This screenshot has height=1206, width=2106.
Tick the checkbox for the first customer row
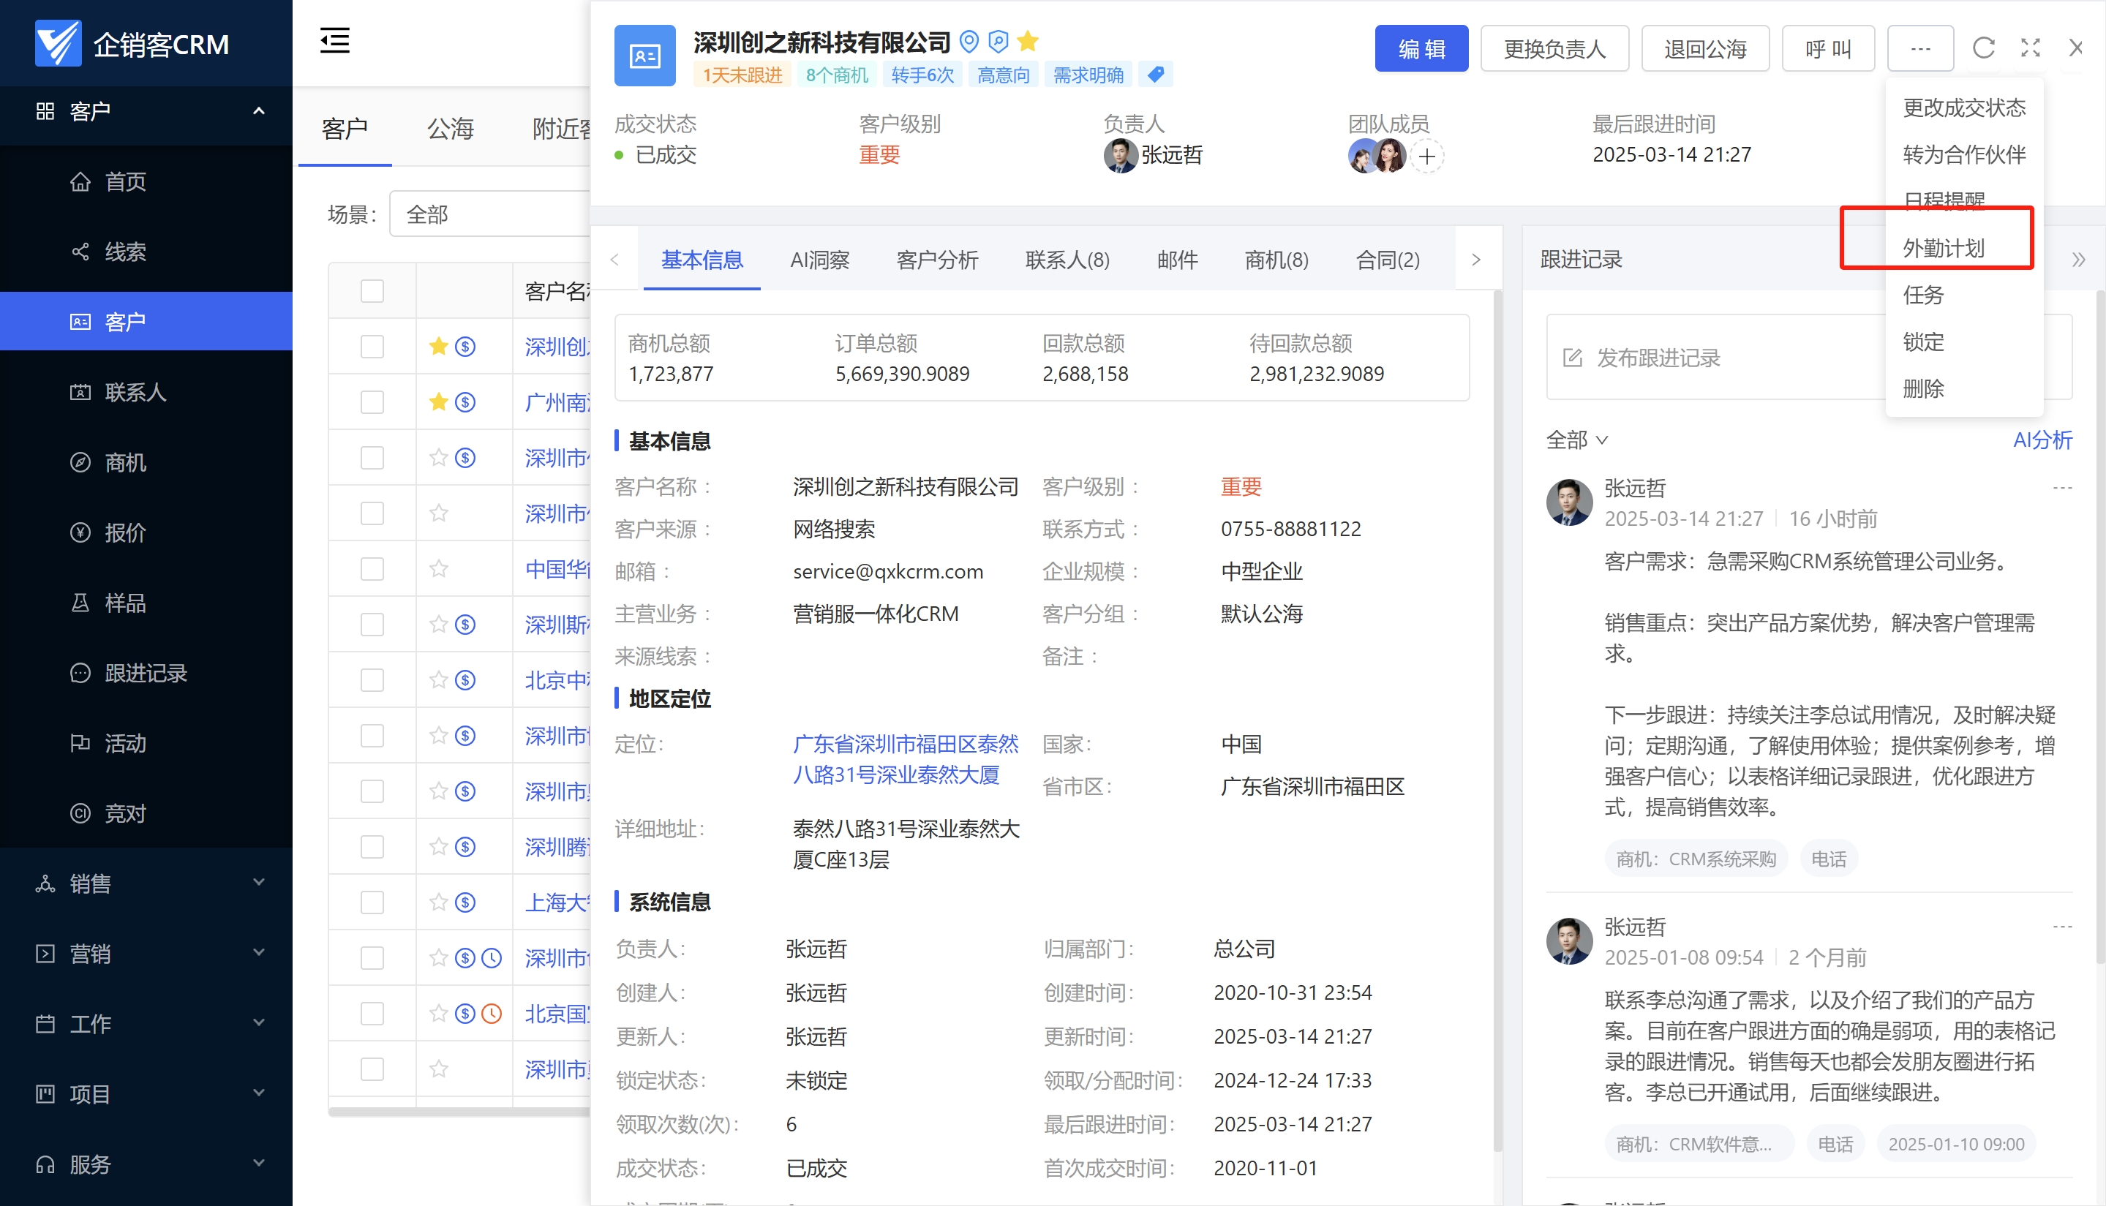tap(372, 346)
